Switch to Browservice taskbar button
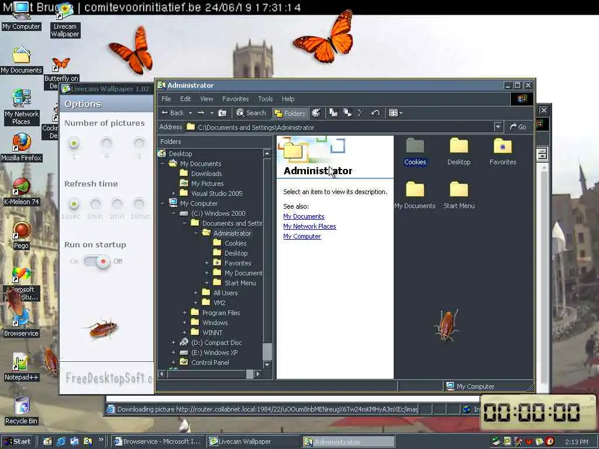Image resolution: width=599 pixels, height=449 pixels. pyautogui.click(x=158, y=441)
